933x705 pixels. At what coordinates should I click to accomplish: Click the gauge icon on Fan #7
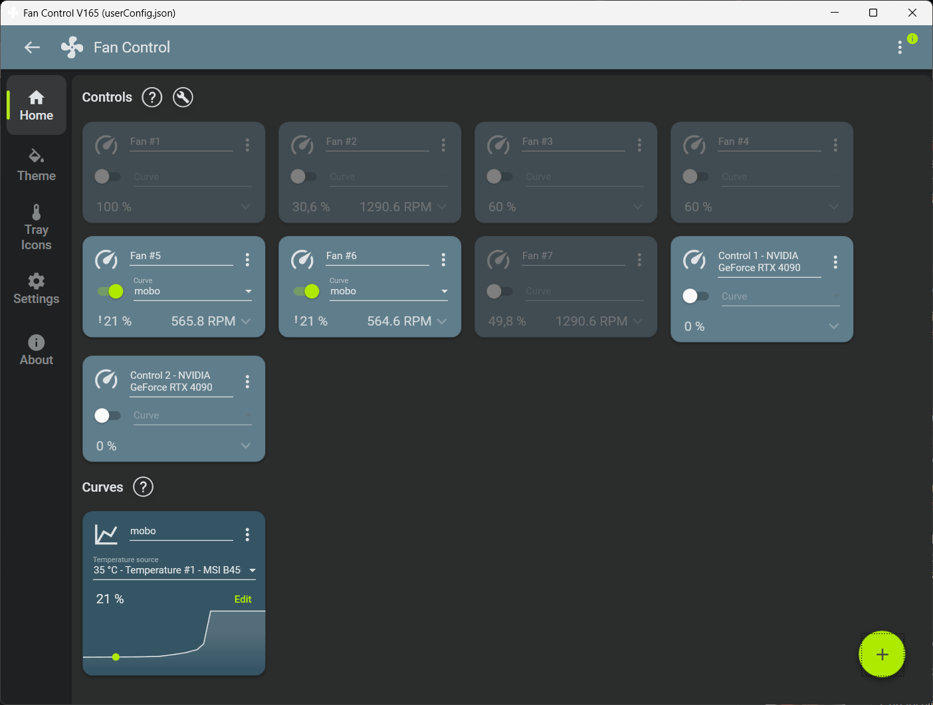click(x=498, y=258)
